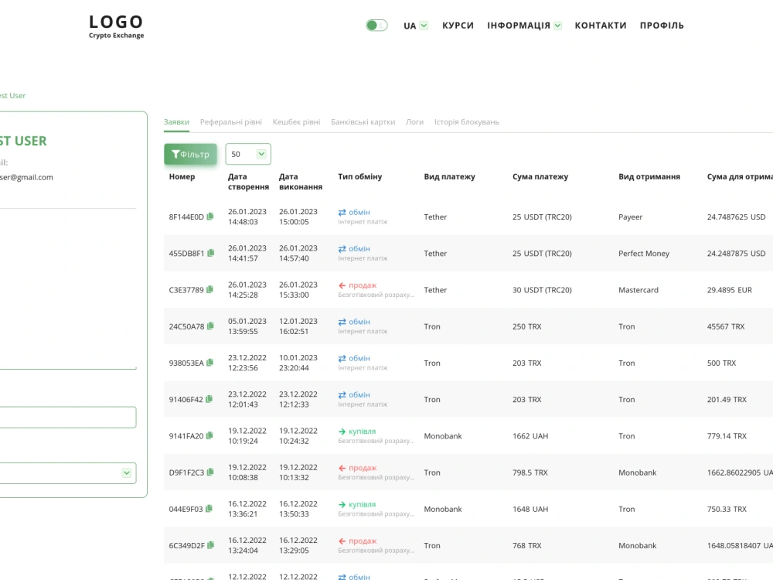Click the green purchase arrow in row 9141FA20
773x580 pixels.
point(342,432)
